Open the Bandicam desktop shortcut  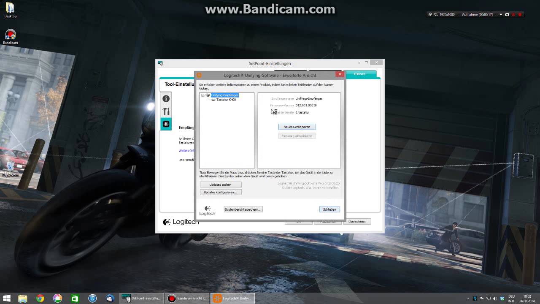(x=10, y=37)
